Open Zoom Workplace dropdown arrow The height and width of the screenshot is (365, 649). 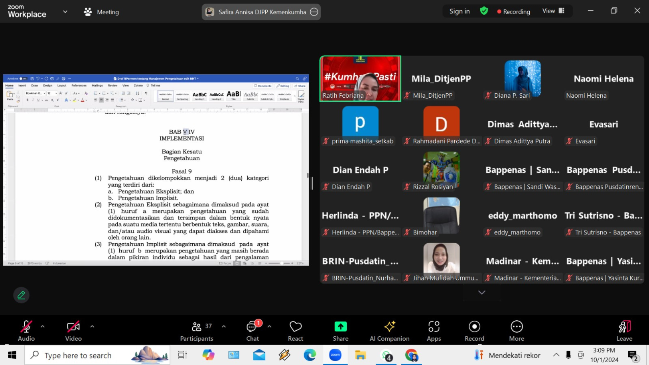pyautogui.click(x=65, y=12)
